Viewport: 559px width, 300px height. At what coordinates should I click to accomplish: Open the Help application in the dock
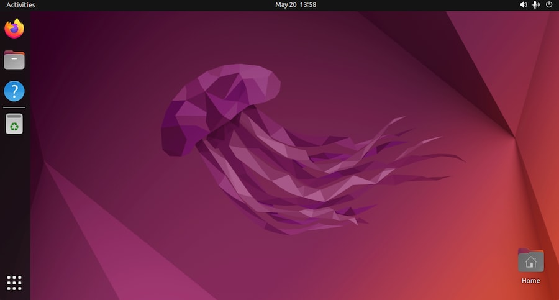(x=14, y=91)
